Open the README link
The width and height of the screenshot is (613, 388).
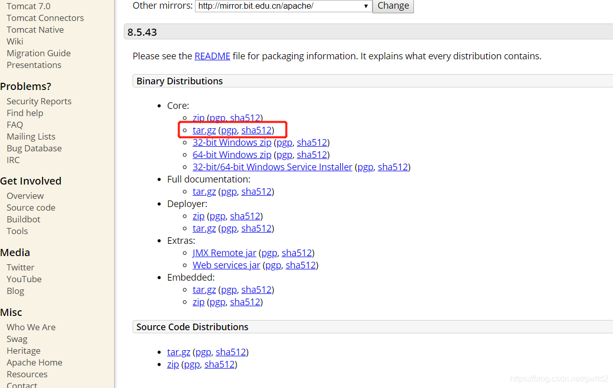coord(212,56)
